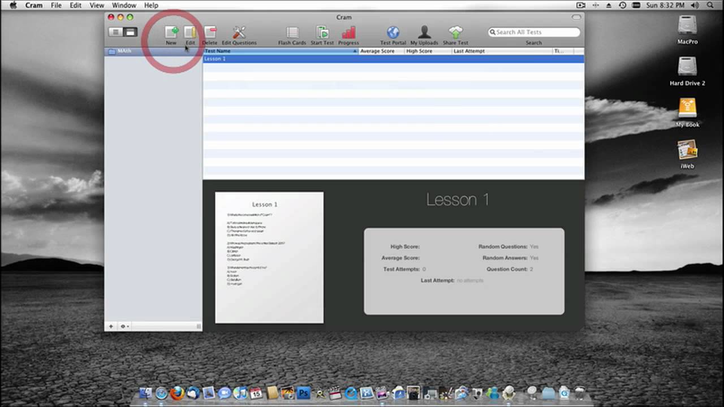Image resolution: width=724 pixels, height=407 pixels.
Task: Click the Lesson 1 test preview thumbnail
Action: (269, 258)
